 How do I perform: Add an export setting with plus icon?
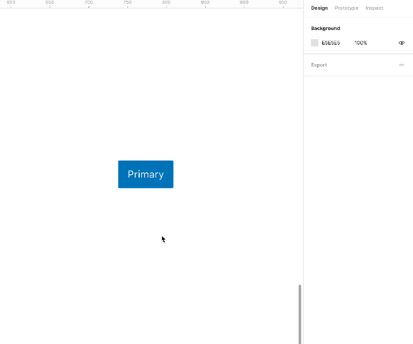pyautogui.click(x=401, y=65)
